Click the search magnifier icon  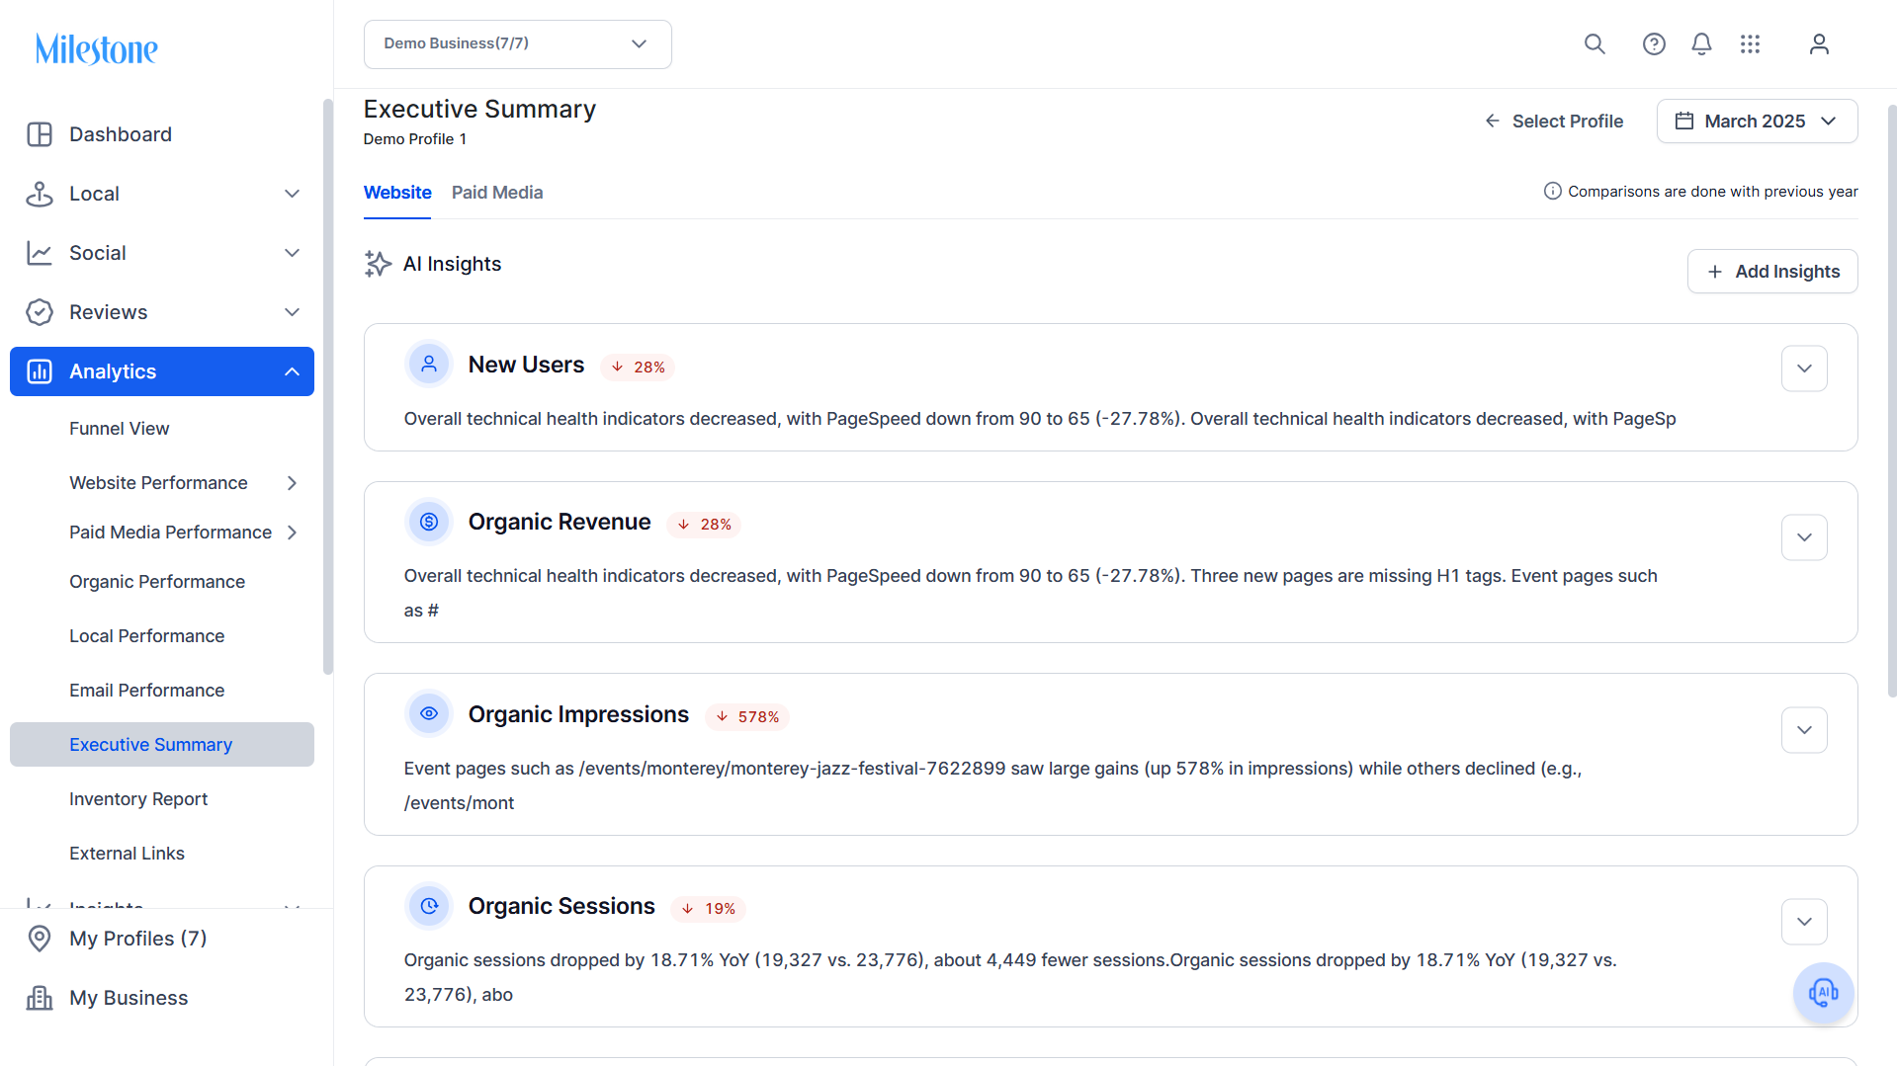[1595, 44]
